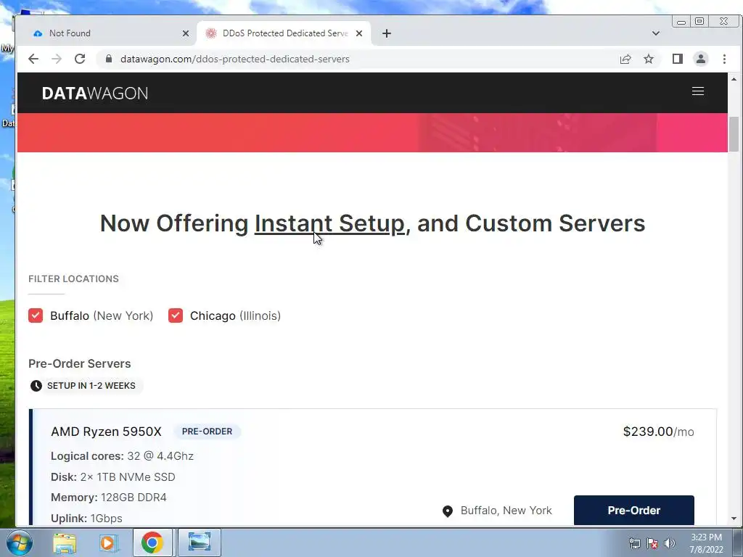
Task: Bookmark this page with the star
Action: pos(649,59)
